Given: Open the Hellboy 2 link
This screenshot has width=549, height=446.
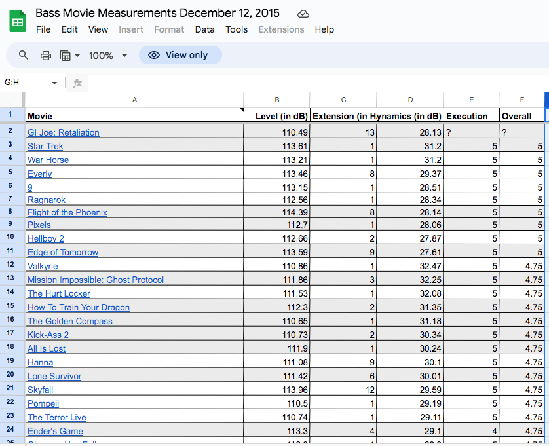Looking at the screenshot, I should [46, 238].
